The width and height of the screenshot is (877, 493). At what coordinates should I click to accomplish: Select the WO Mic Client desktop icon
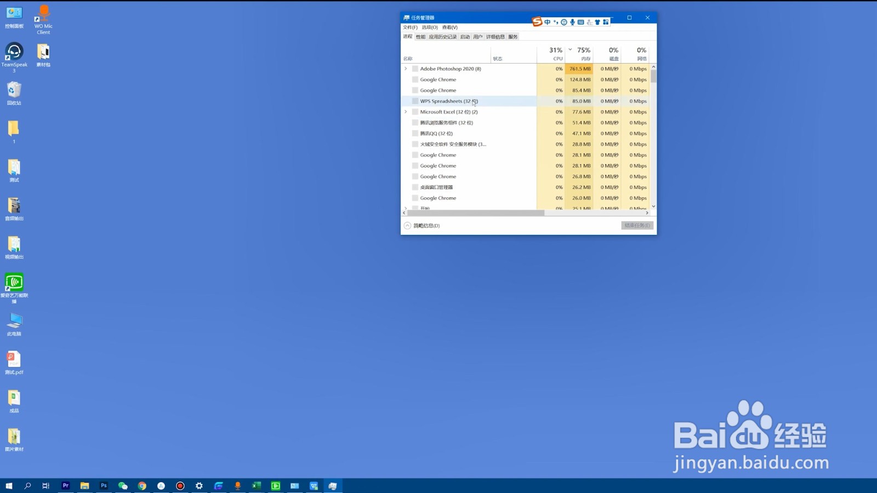pos(43,20)
